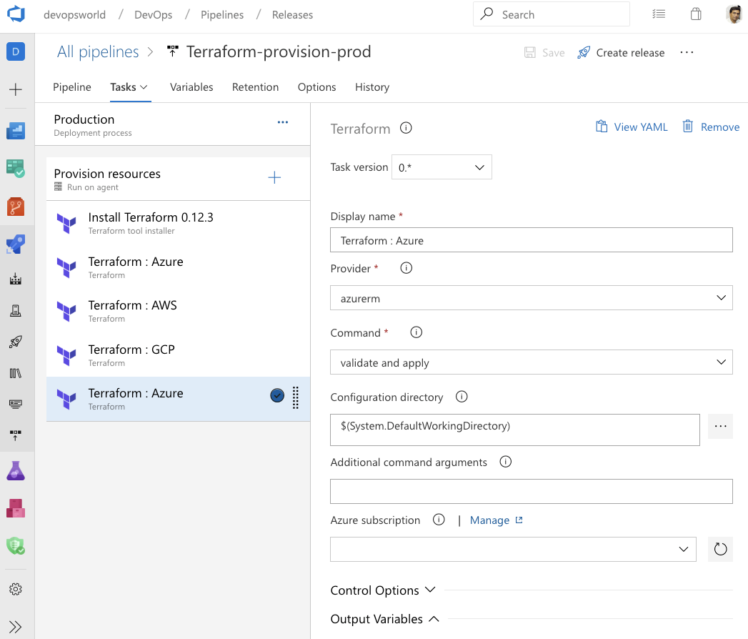Screen dimensions: 748x639
Task: Switch to the Variables tab
Action: coord(191,86)
